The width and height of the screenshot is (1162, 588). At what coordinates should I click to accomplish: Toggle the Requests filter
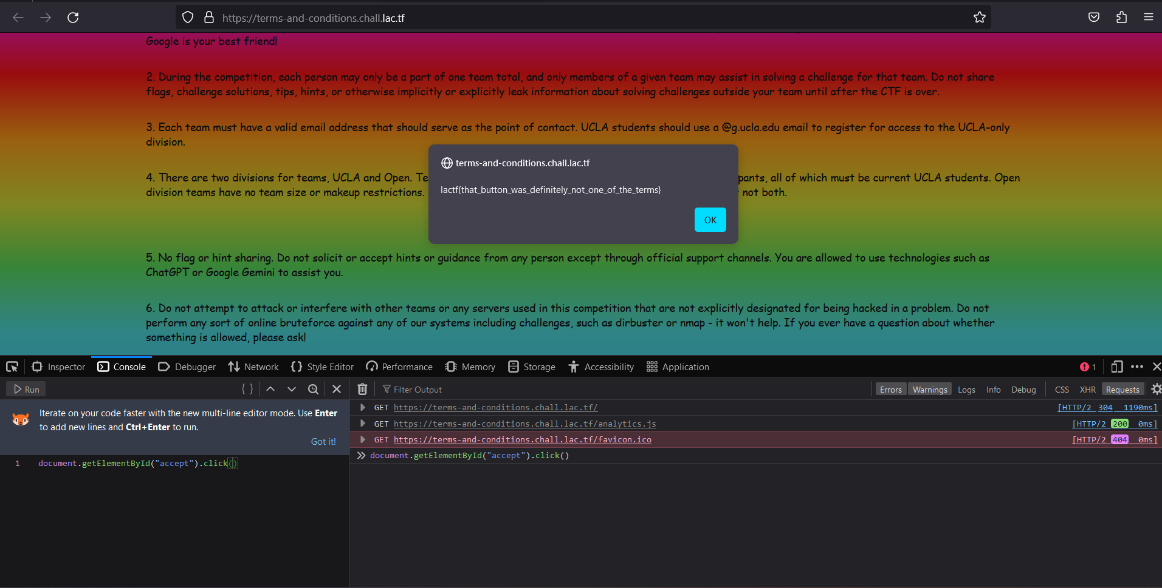point(1122,390)
